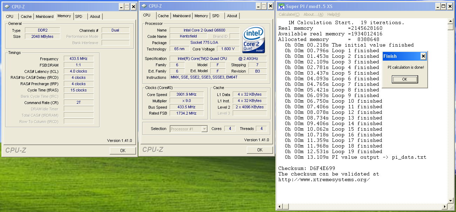
Task: Click the Checksum: D6F4E699 line
Action: [307, 168]
